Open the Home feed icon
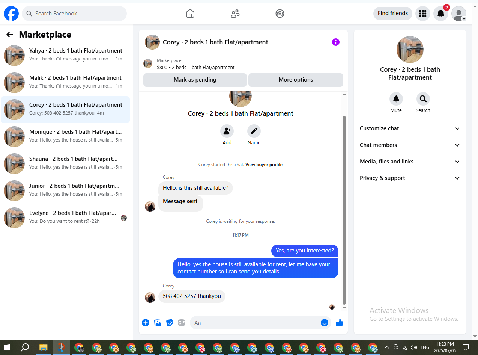 tap(190, 14)
